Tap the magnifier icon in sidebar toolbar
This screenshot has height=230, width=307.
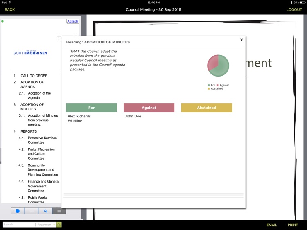pyautogui.click(x=45, y=211)
